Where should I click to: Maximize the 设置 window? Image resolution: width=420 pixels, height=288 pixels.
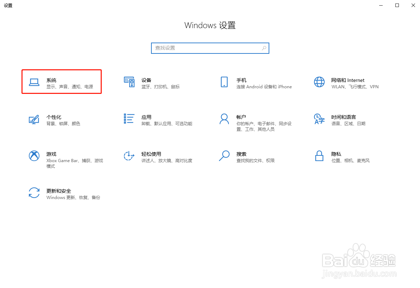(x=397, y=5)
